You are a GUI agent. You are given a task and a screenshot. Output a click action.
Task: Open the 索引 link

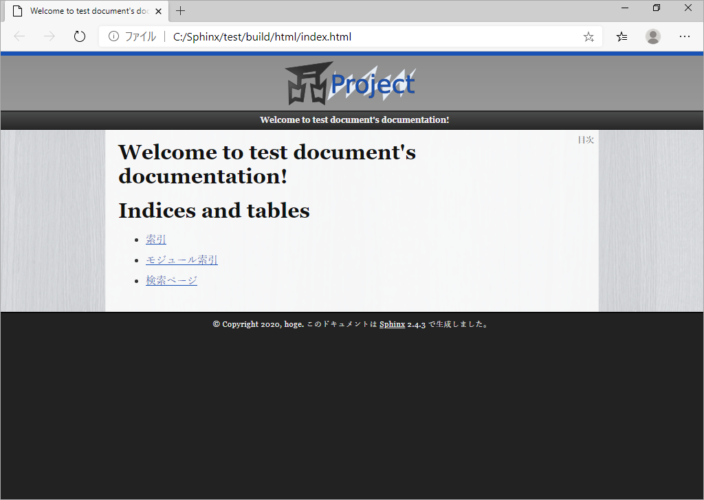(x=156, y=240)
